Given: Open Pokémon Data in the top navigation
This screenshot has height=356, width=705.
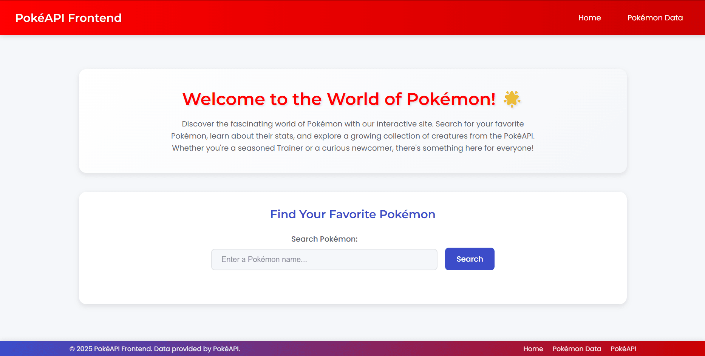Looking at the screenshot, I should pyautogui.click(x=655, y=18).
